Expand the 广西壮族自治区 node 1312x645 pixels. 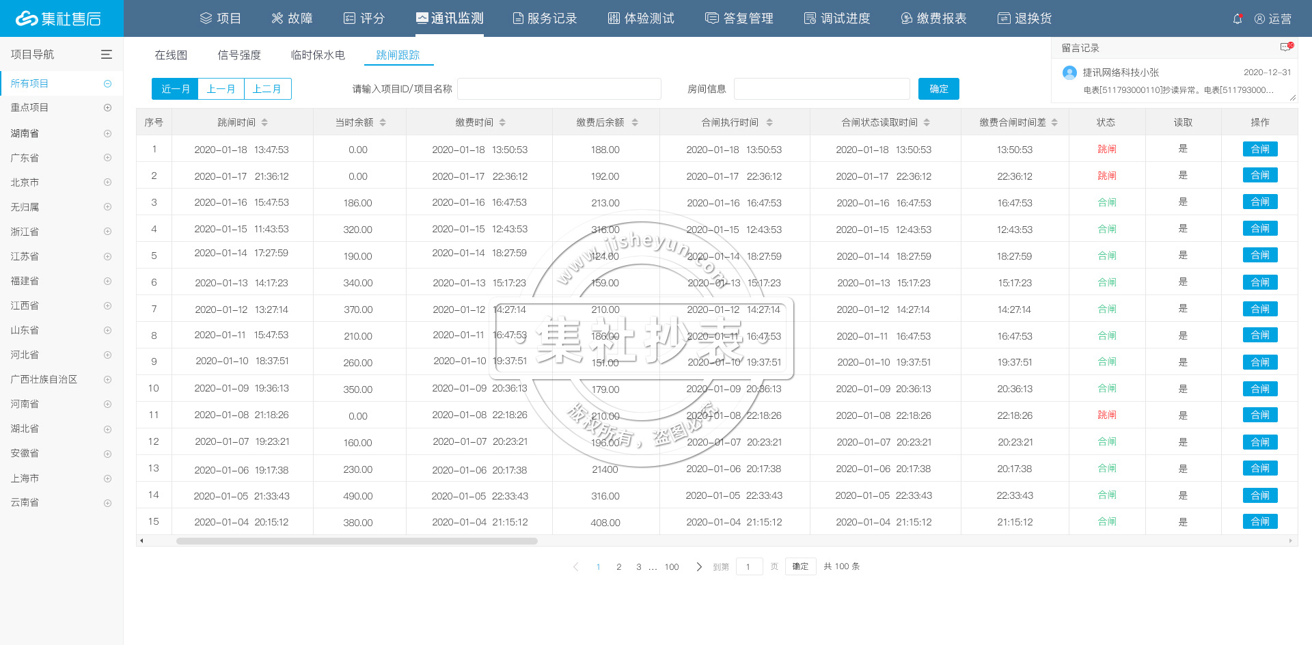tap(107, 379)
